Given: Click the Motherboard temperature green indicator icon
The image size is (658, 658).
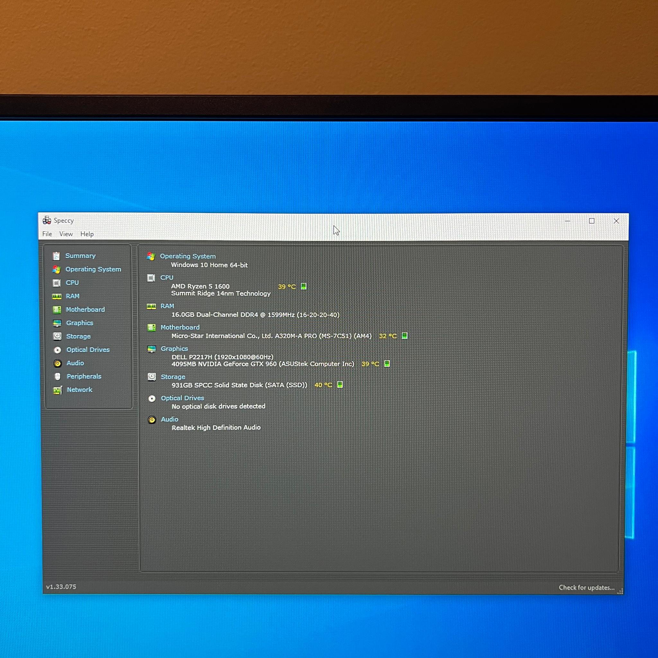Looking at the screenshot, I should [405, 335].
